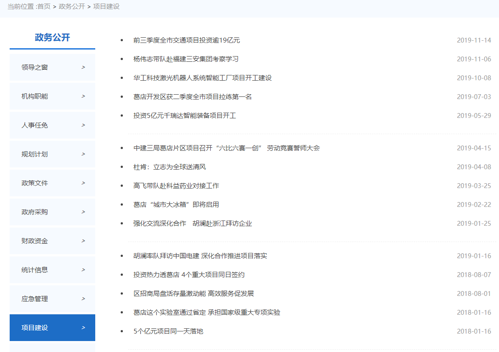Open article 葛店这个实验室通过省定
Screen dimensions: 499x352
click(x=207, y=313)
